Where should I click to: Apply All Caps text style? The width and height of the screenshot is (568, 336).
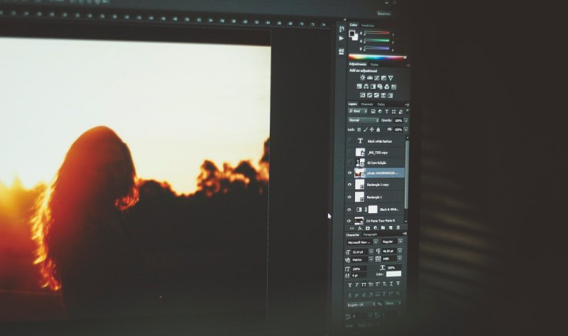point(364,285)
